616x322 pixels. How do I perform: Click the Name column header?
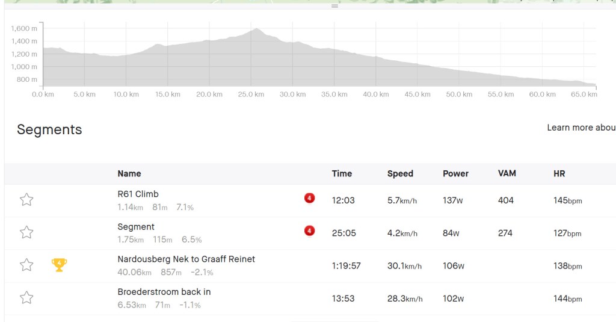(129, 173)
